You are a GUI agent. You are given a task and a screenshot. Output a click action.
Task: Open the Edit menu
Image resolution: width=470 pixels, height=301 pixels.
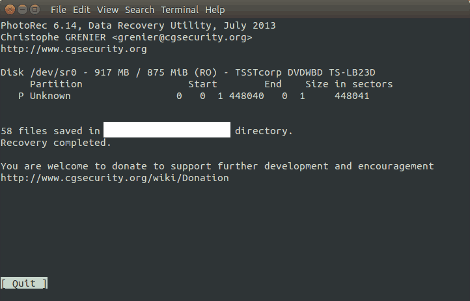81,10
